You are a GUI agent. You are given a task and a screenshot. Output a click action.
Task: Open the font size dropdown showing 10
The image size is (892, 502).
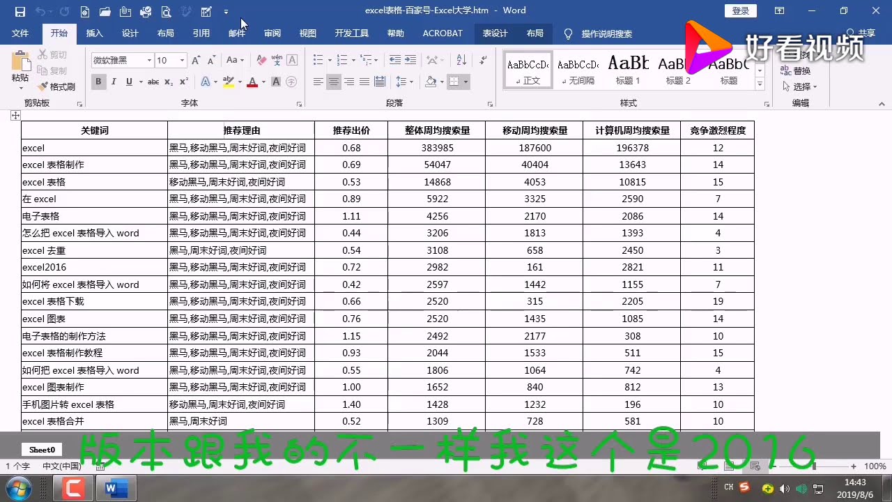[183, 61]
